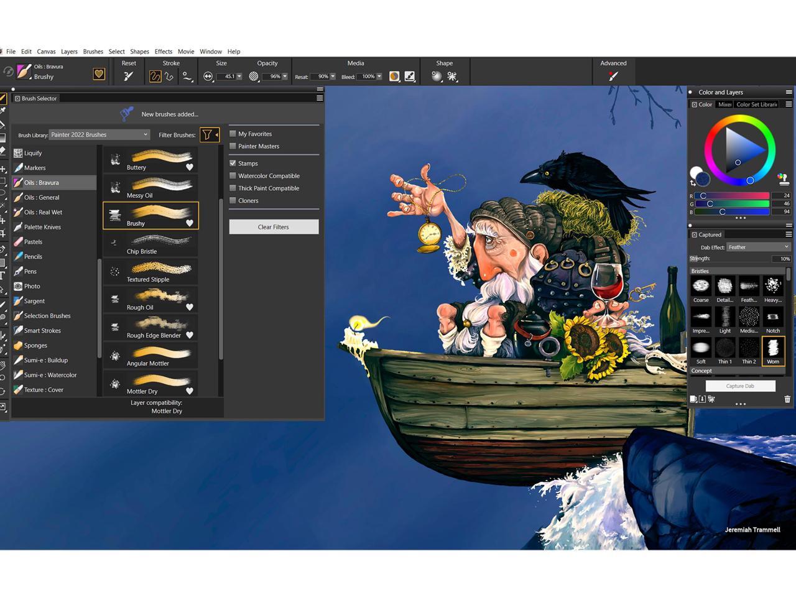The width and height of the screenshot is (796, 597).
Task: Open the Dab Effect Feather dropdown
Action: (x=758, y=248)
